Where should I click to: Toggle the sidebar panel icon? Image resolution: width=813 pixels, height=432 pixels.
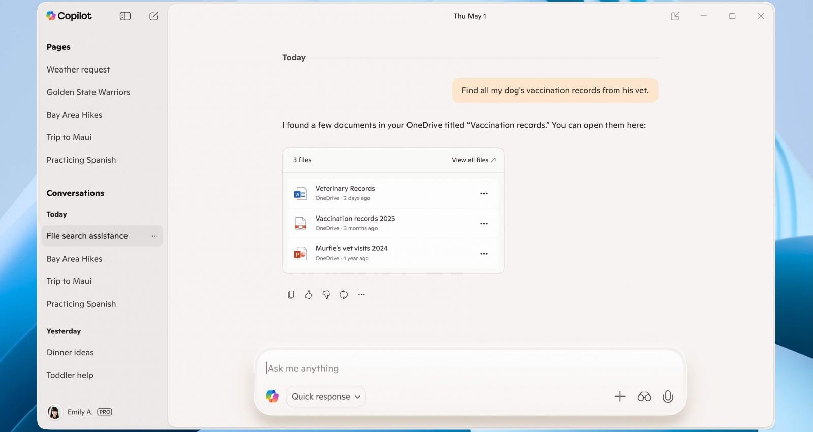(x=125, y=16)
